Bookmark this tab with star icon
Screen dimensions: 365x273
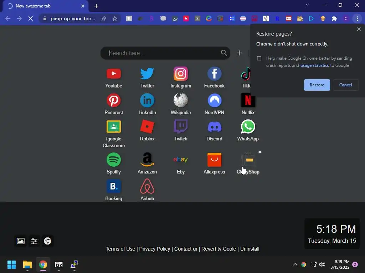pos(115,18)
